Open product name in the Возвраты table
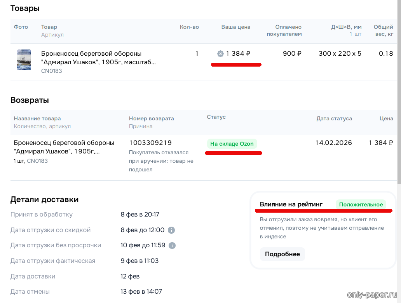 tap(64, 147)
